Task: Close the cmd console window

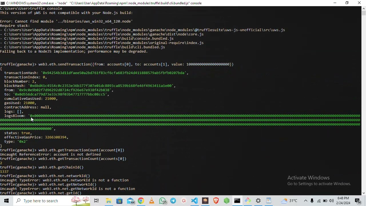Action: (359, 3)
